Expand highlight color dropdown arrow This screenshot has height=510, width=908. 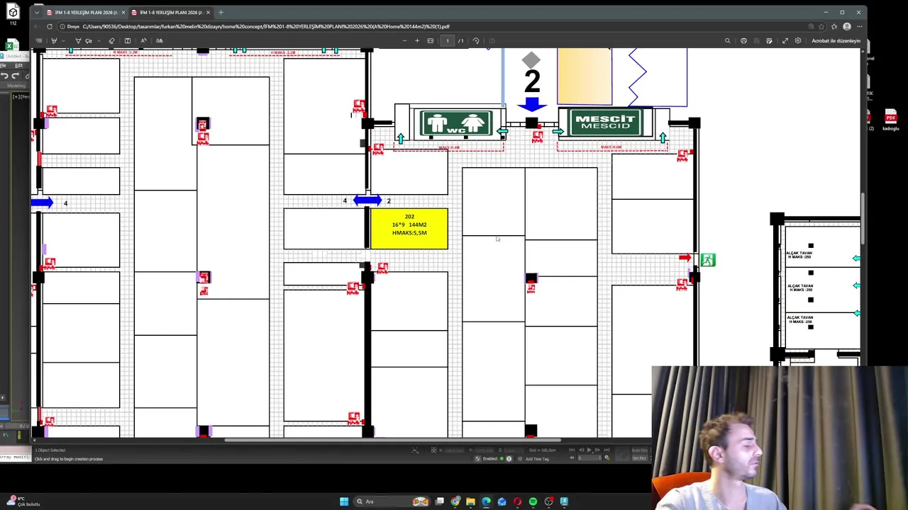(63, 40)
